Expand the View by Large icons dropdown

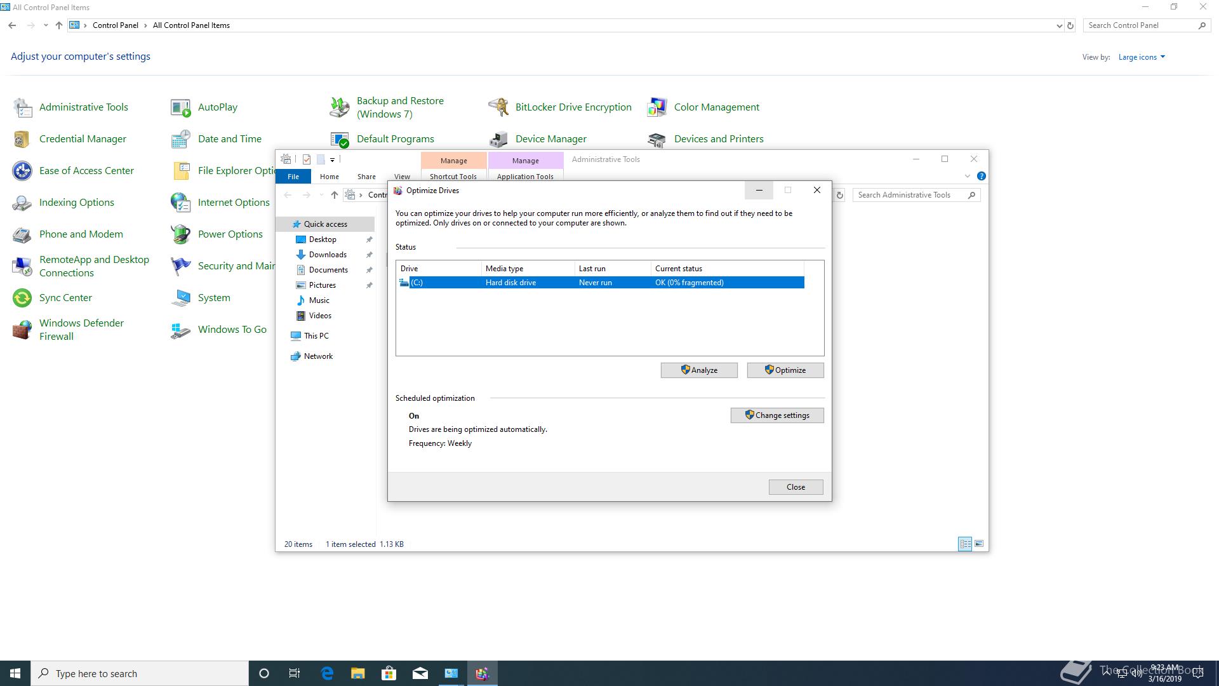point(1142,57)
